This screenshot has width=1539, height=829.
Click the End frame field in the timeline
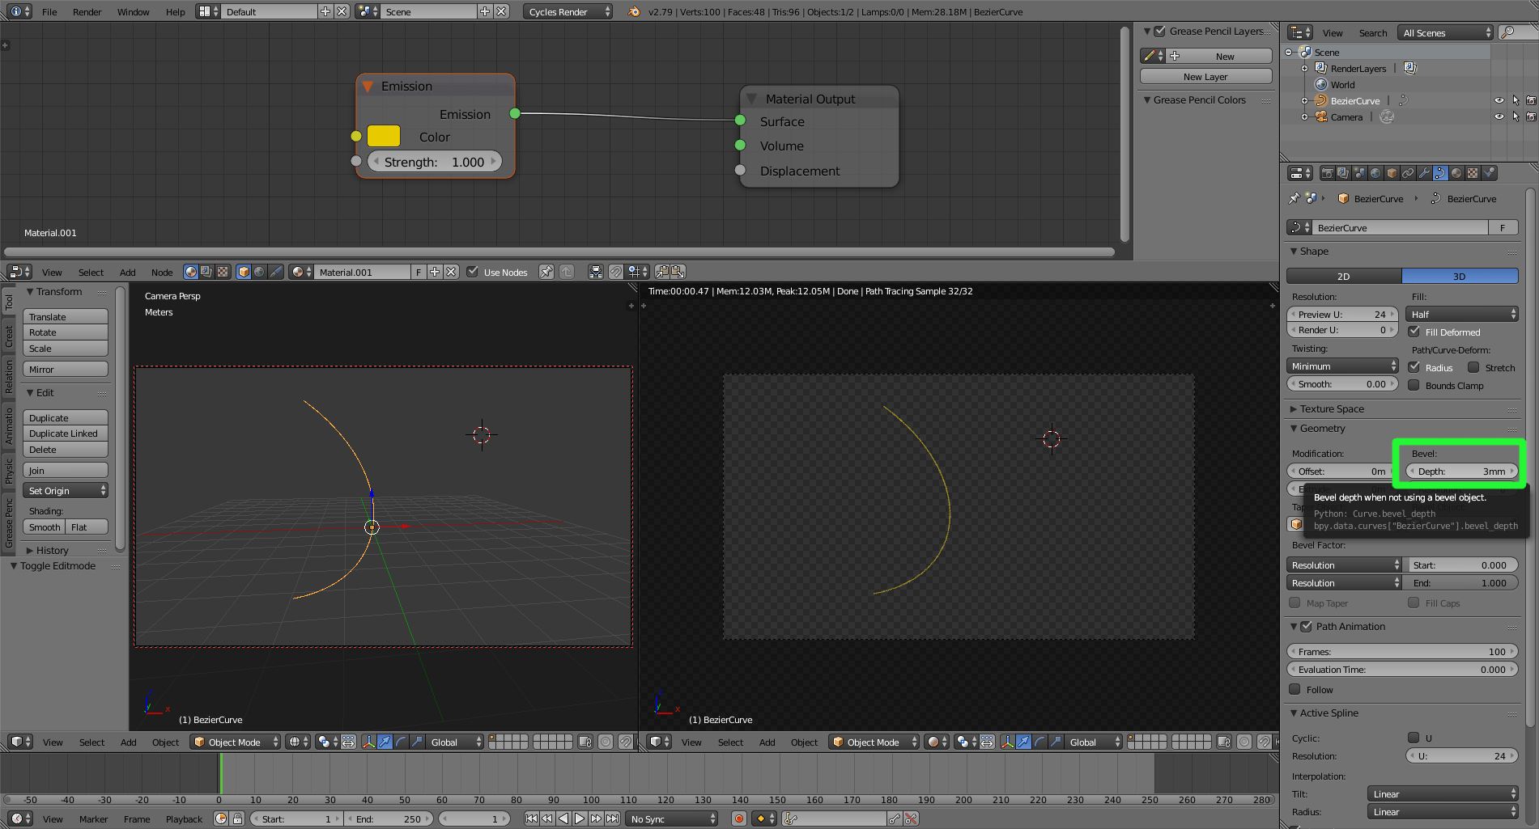[x=389, y=818]
